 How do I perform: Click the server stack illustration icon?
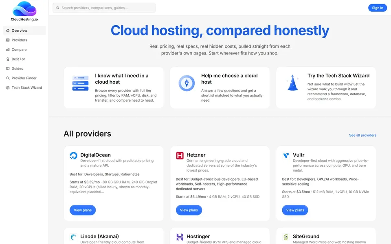pos(80,83)
